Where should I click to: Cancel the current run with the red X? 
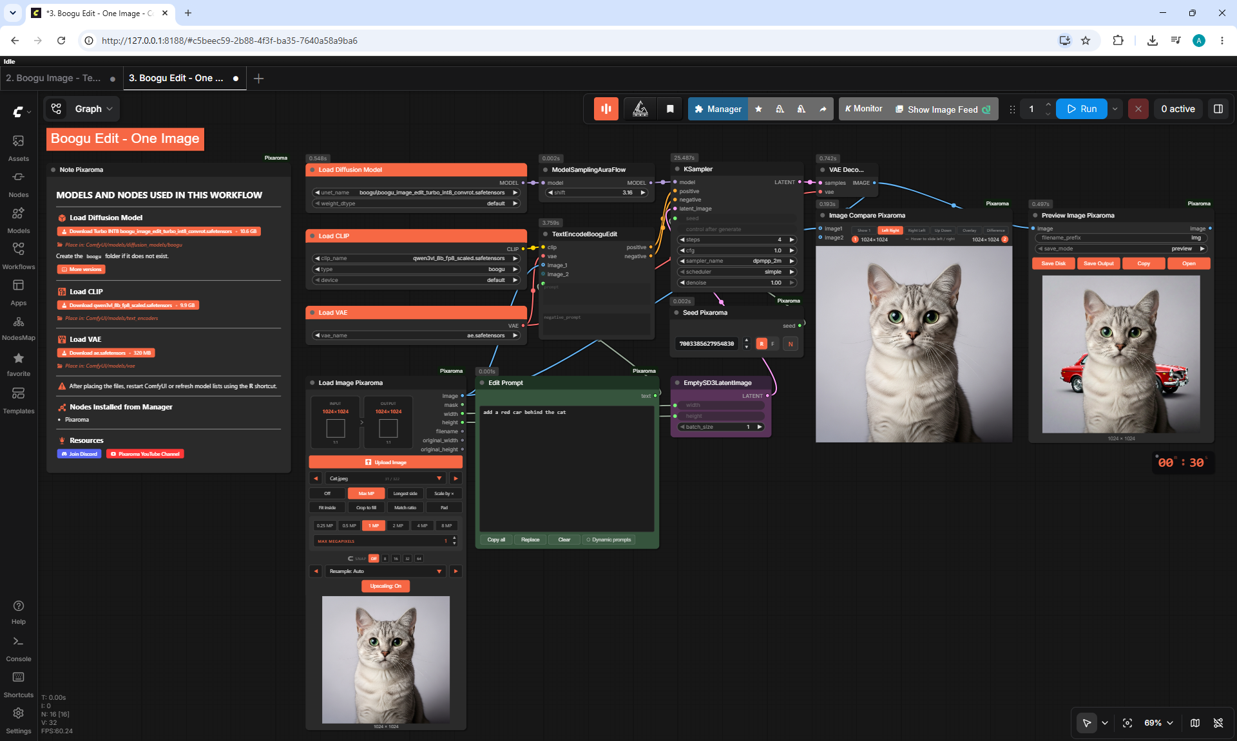coord(1138,109)
